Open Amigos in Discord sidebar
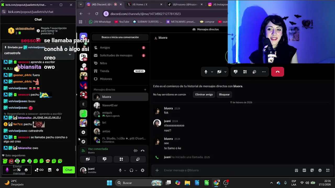This screenshot has height=188, width=335. pyautogui.click(x=120, y=48)
